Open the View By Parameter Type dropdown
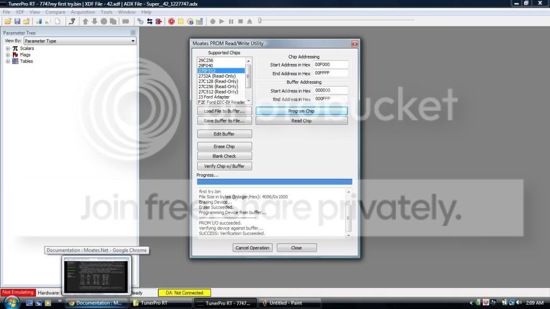 (80, 41)
